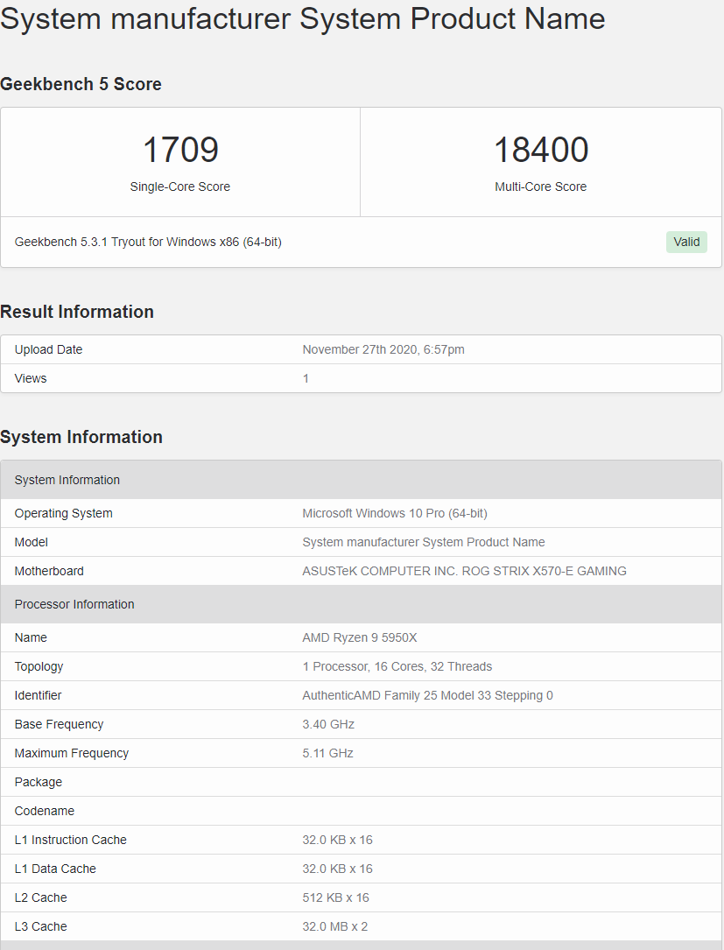This screenshot has width=724, height=950.
Task: Select the 3.40 GHz base frequency value
Action: (328, 725)
